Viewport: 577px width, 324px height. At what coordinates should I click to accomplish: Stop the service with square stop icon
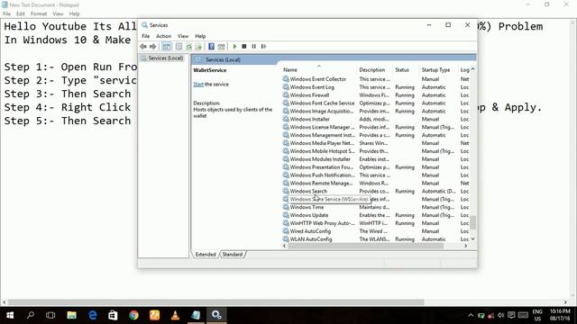(244, 47)
